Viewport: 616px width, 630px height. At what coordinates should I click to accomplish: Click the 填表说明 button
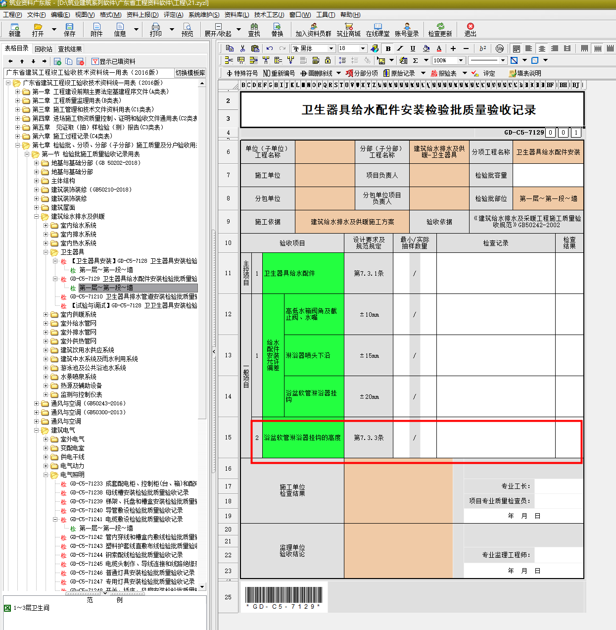point(525,73)
